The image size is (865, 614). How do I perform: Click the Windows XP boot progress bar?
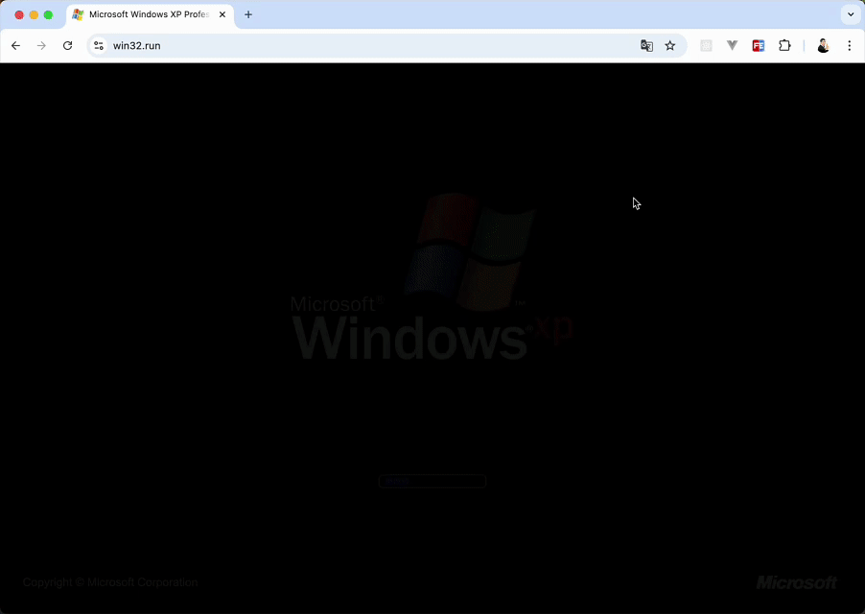pos(432,481)
